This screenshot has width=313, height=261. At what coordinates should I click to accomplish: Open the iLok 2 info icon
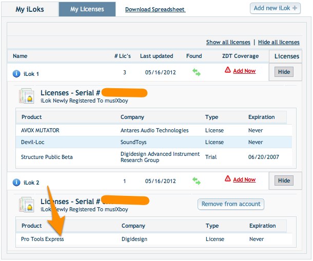(16, 182)
